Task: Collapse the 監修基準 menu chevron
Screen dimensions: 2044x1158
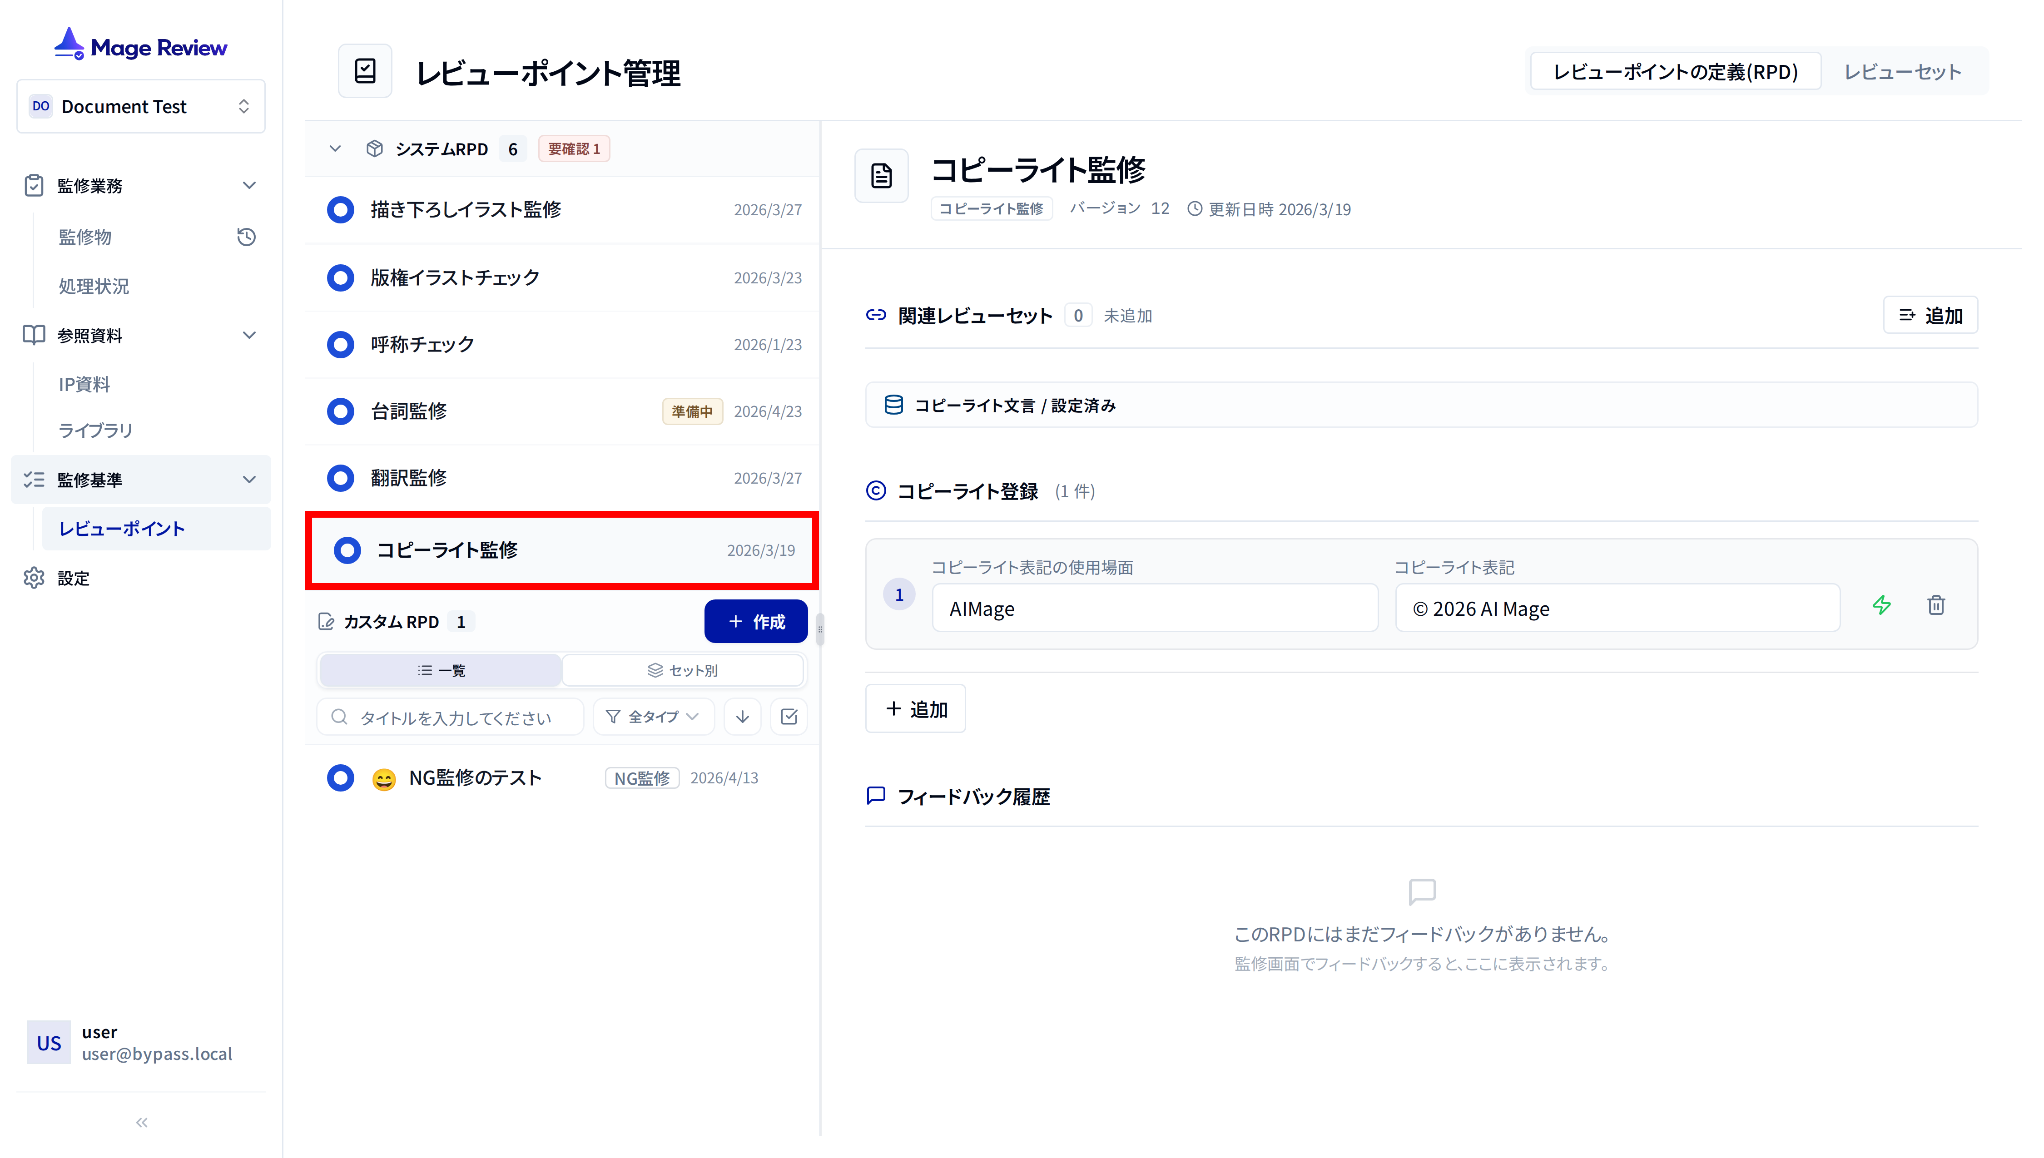Action: pos(249,480)
